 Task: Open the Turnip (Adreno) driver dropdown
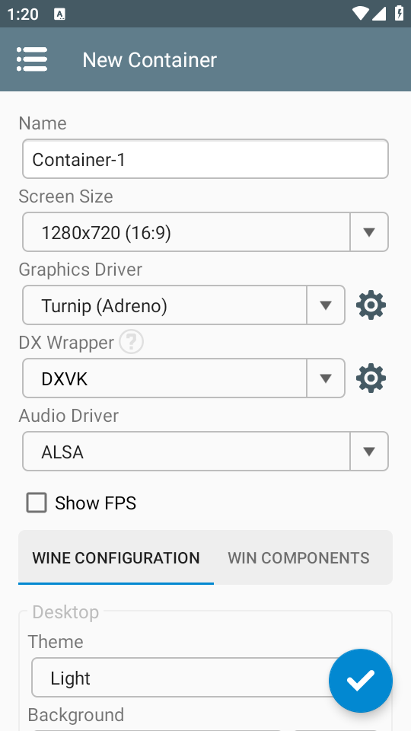tap(183, 305)
